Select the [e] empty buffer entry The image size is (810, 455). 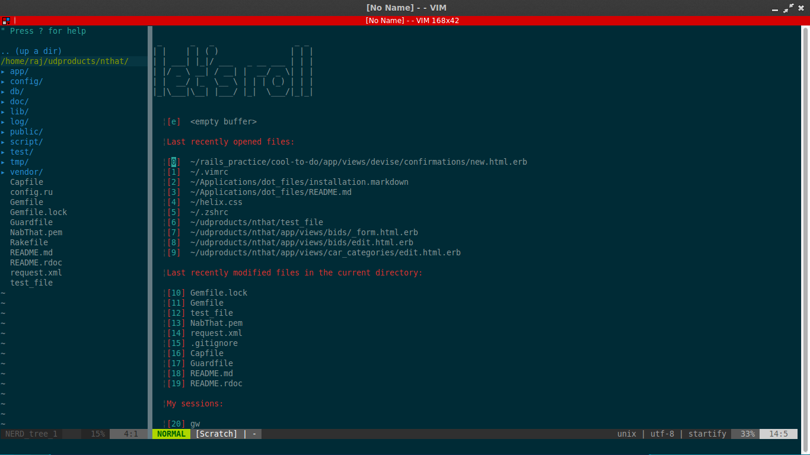click(x=212, y=122)
